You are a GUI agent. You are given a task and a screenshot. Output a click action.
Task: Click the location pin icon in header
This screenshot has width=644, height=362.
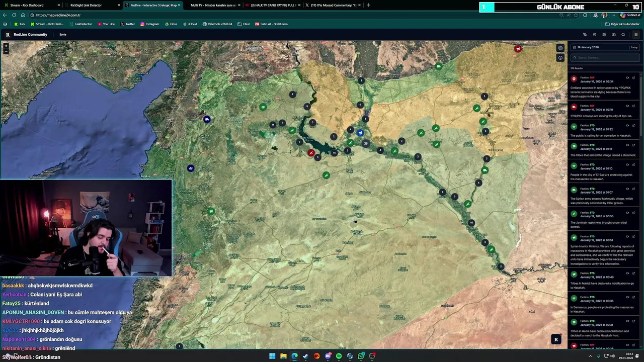tap(594, 35)
